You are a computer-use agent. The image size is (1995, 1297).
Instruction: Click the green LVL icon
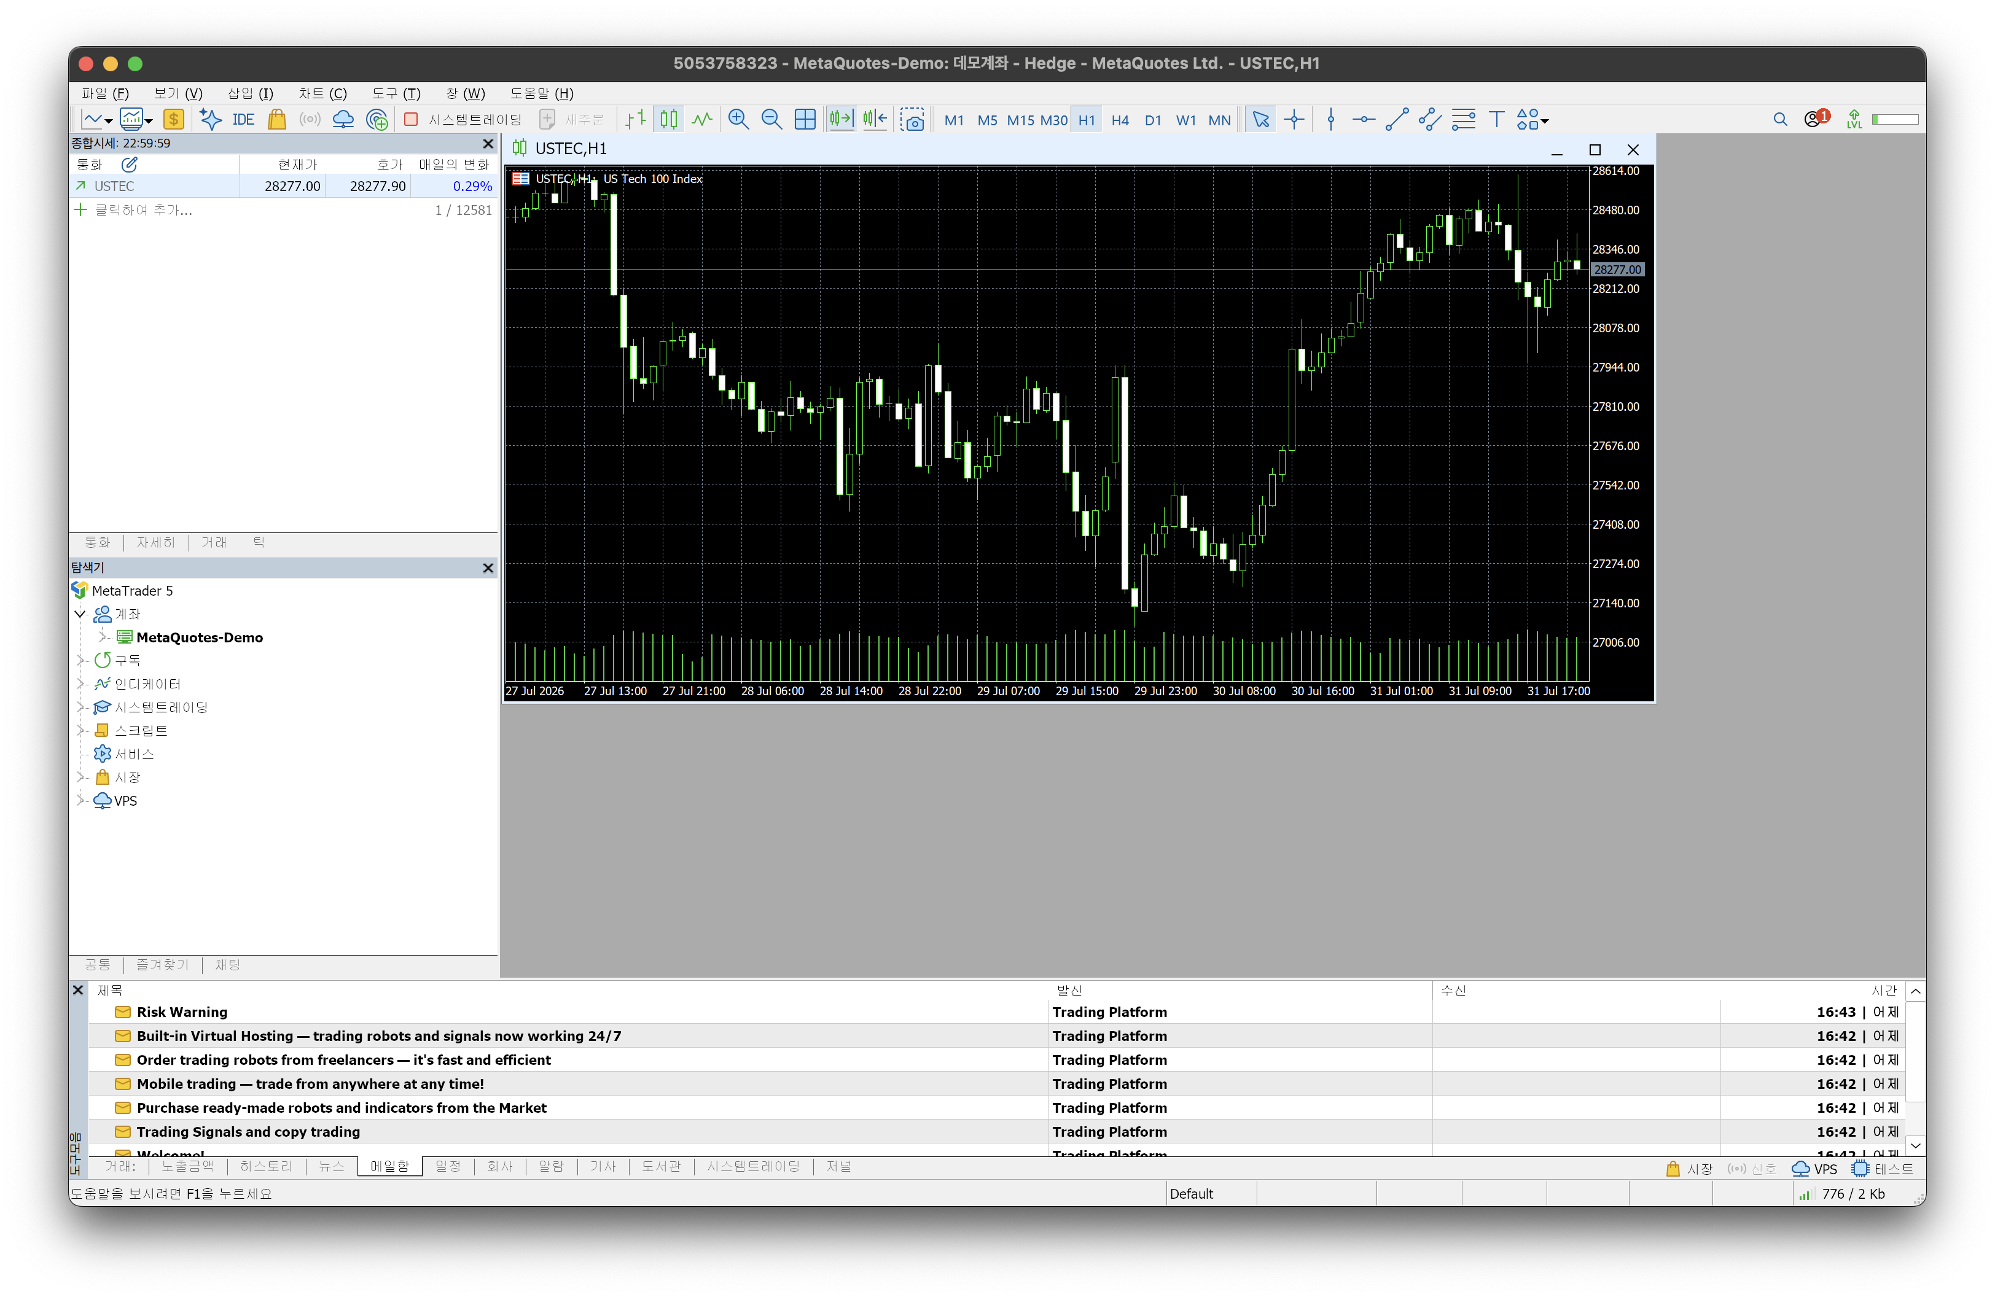click(x=1854, y=120)
